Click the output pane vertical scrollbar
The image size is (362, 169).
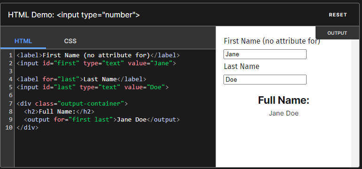(x=355, y=103)
